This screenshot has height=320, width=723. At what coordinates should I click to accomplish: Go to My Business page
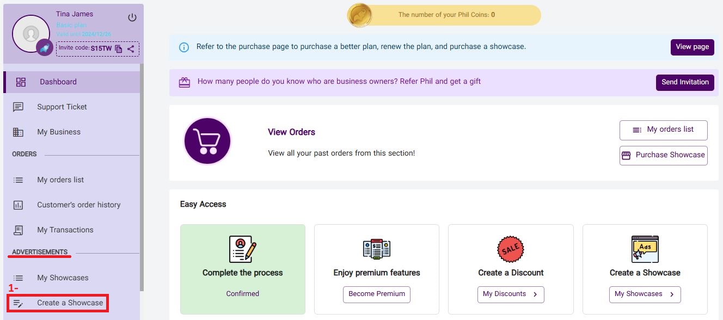click(x=58, y=132)
